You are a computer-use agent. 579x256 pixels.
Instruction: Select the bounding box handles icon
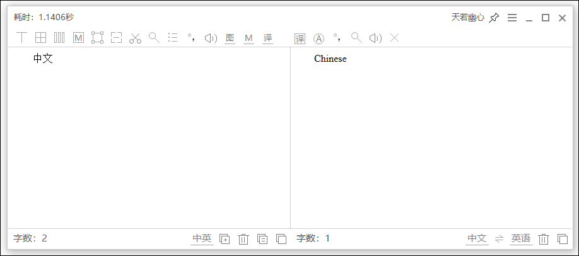tap(98, 38)
